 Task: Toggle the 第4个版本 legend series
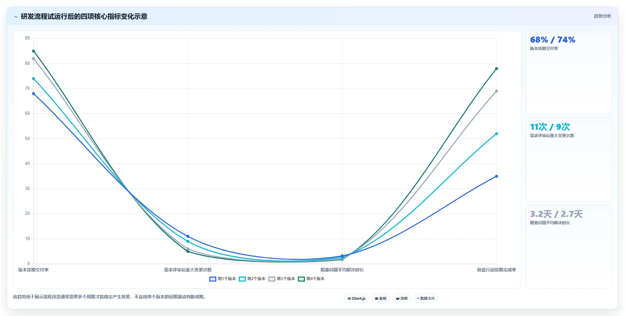311,279
